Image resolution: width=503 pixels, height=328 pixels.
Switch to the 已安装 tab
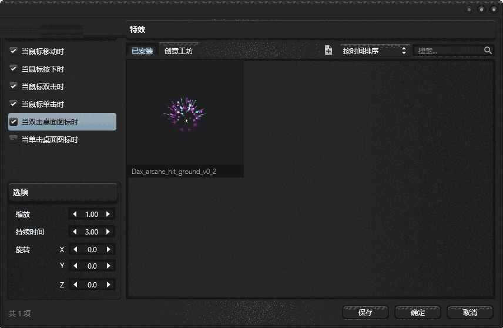[142, 51]
